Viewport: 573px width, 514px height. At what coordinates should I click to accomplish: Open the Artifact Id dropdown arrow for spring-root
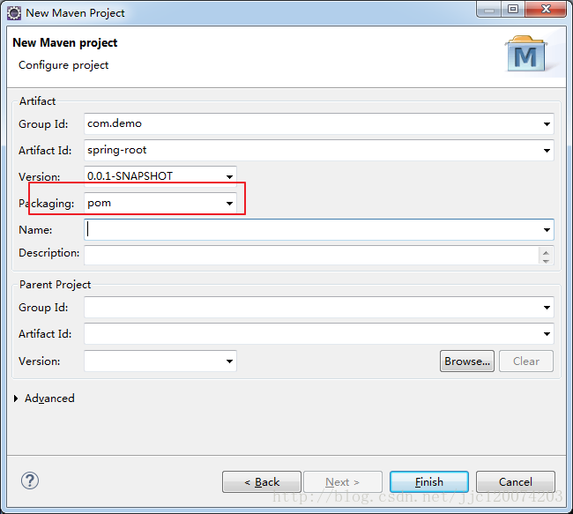pyautogui.click(x=547, y=150)
